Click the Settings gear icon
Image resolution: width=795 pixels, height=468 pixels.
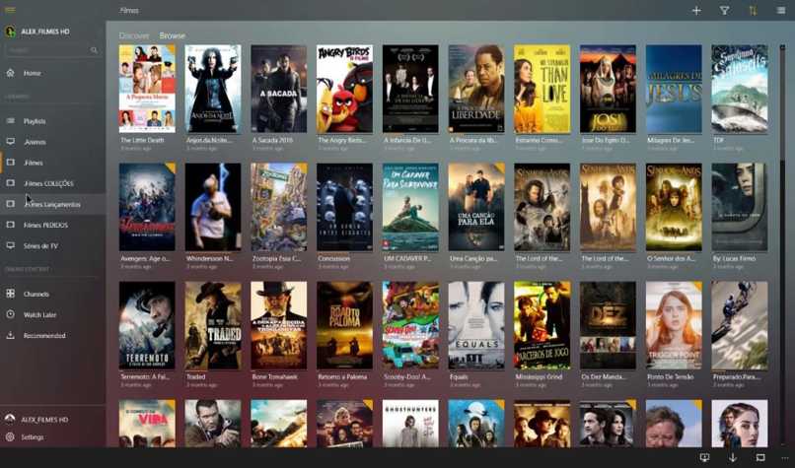coord(10,436)
